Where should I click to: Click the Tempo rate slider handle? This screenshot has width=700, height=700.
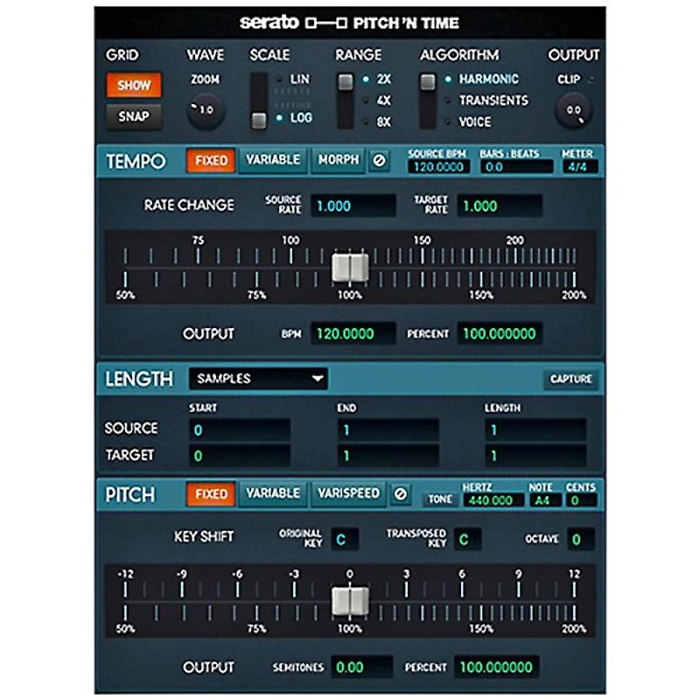pyautogui.click(x=351, y=268)
